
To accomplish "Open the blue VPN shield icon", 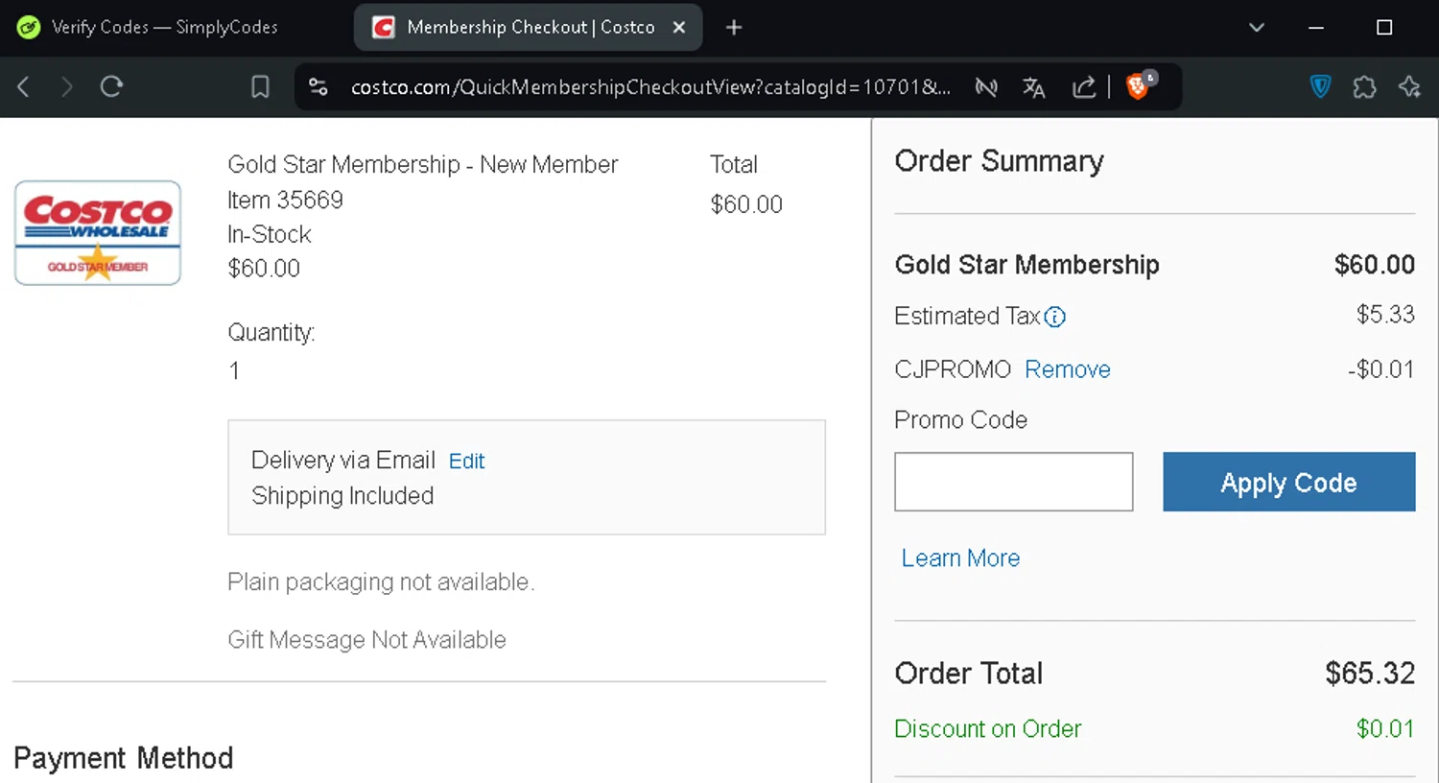I will pos(1320,87).
